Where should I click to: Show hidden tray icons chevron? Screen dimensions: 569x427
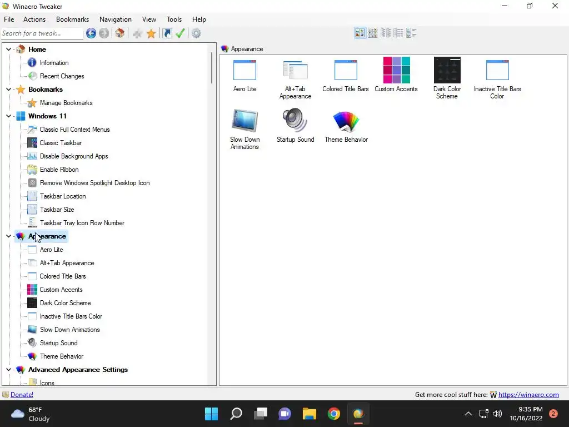click(468, 414)
